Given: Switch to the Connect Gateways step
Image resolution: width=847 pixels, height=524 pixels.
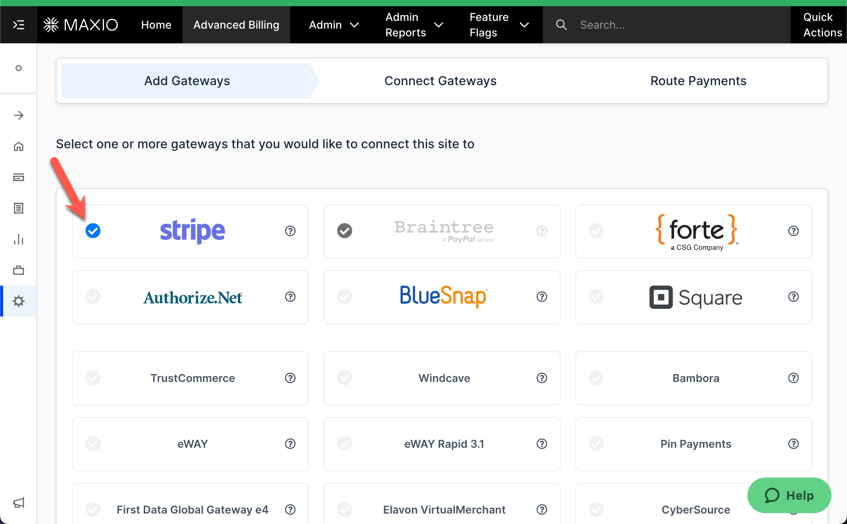Looking at the screenshot, I should (x=440, y=81).
